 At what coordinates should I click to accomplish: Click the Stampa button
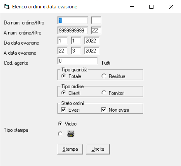click(x=70, y=149)
